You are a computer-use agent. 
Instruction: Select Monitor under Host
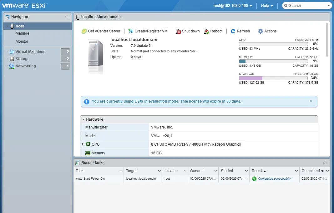tap(22, 41)
